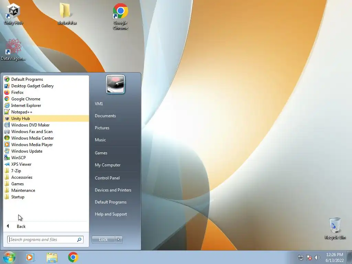The height and width of the screenshot is (264, 352).
Task: Open the shutdown options arrow beside Lock
Action: coord(119,240)
